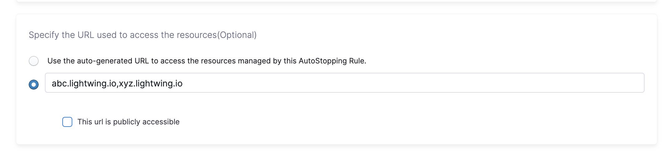The height and width of the screenshot is (153, 662).
Task: Click the comma between the two URLs
Action: (x=117, y=84)
